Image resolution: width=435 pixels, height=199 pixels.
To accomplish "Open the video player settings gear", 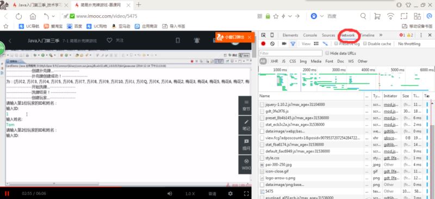I will (x=230, y=194).
